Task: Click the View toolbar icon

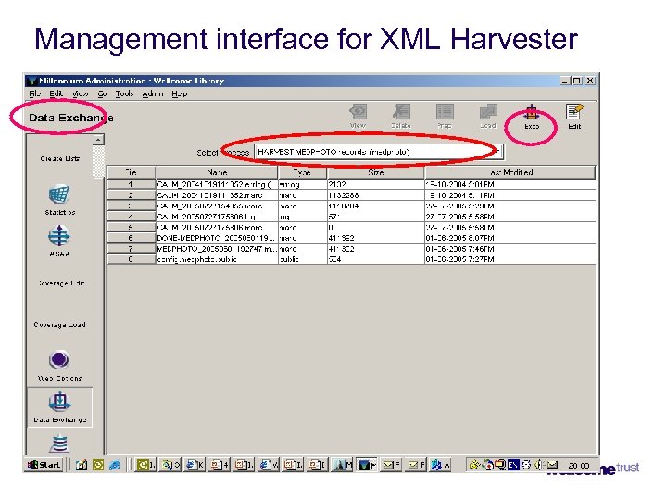Action: tap(359, 112)
